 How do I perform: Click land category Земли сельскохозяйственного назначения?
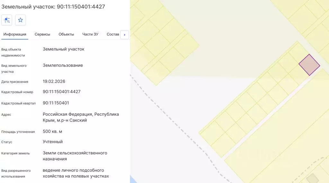[75, 156]
